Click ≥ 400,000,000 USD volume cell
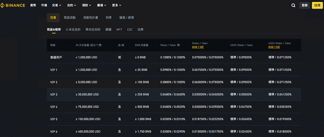 click(88, 132)
